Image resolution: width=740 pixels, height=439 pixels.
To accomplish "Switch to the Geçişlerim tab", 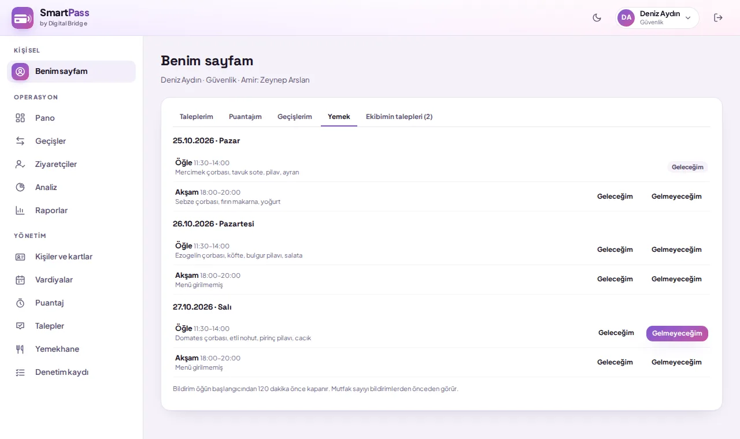I will pyautogui.click(x=295, y=117).
